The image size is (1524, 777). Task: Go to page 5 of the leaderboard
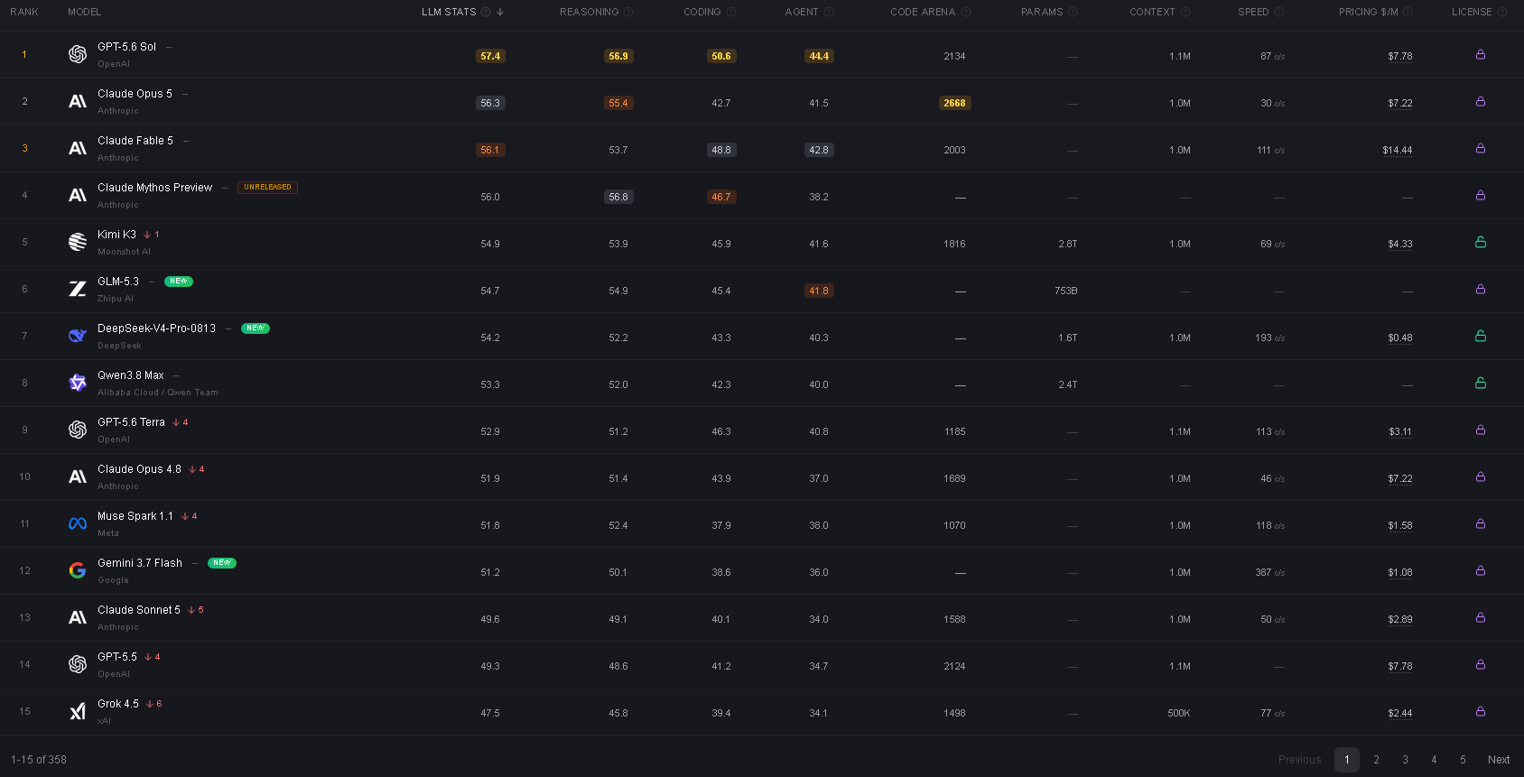[1463, 760]
